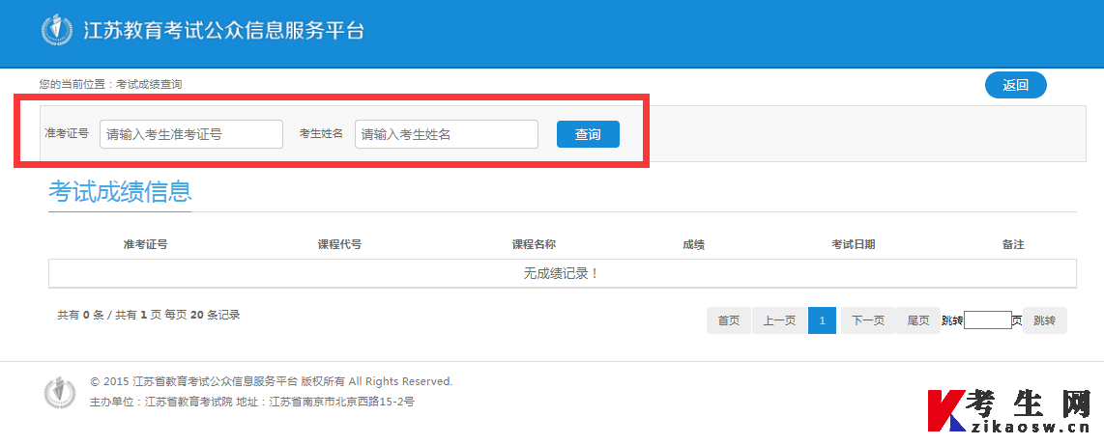Click the 无成绩记录！ message row
The height and width of the screenshot is (445, 1104).
pyautogui.click(x=562, y=273)
